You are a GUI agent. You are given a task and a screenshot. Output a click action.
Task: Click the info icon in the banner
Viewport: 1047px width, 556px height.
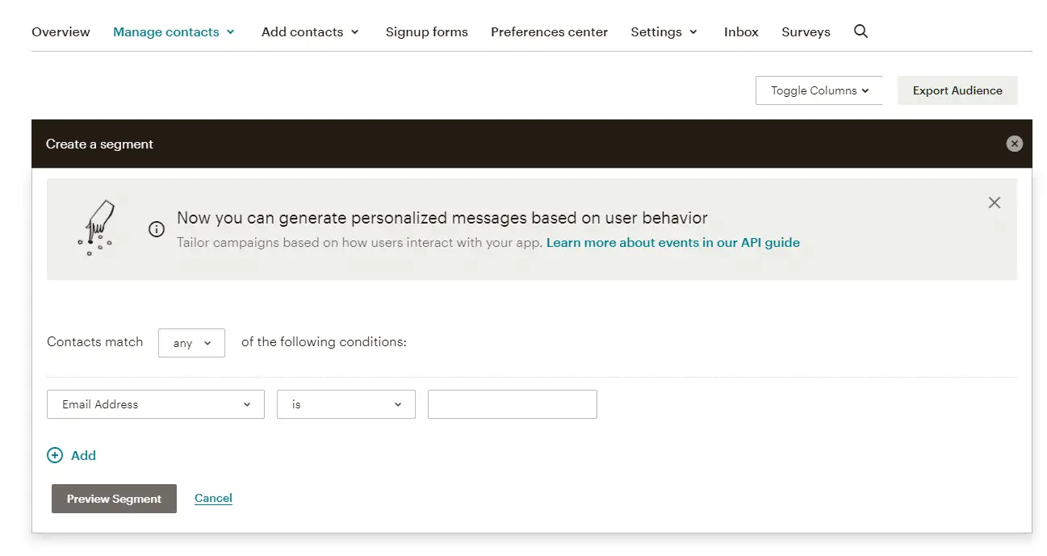point(157,229)
